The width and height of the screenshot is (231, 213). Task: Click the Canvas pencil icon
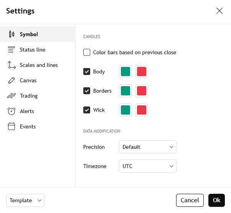[x=12, y=80]
